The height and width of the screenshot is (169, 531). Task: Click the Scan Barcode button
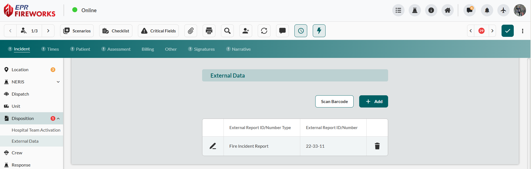[x=334, y=101]
